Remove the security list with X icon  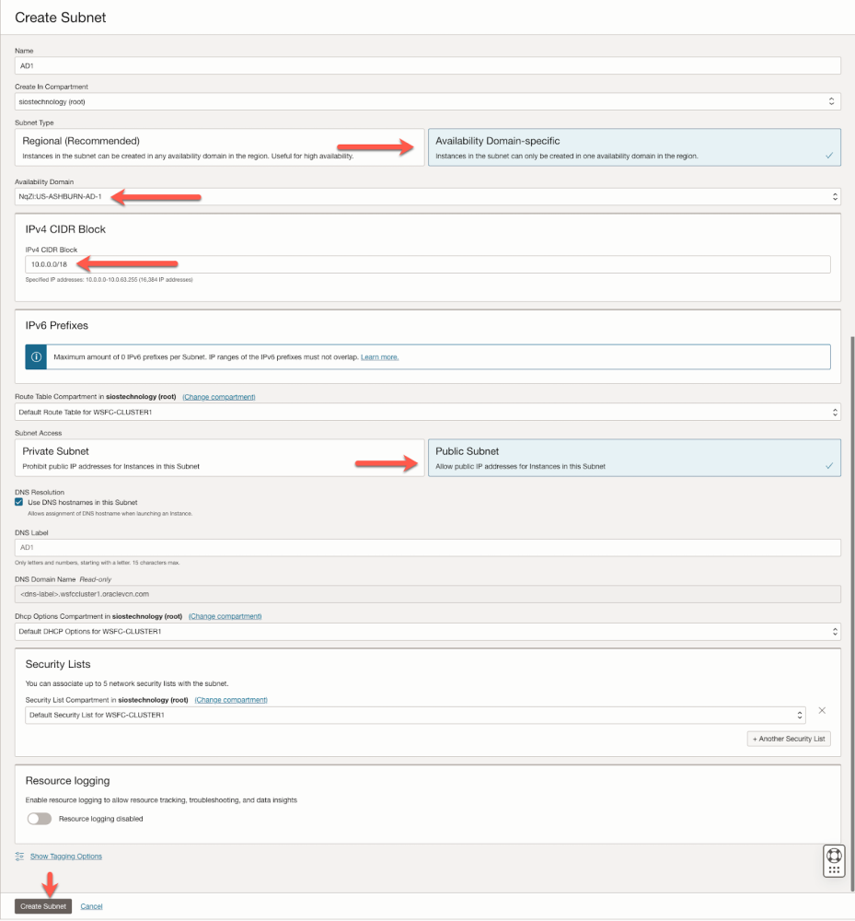822,710
